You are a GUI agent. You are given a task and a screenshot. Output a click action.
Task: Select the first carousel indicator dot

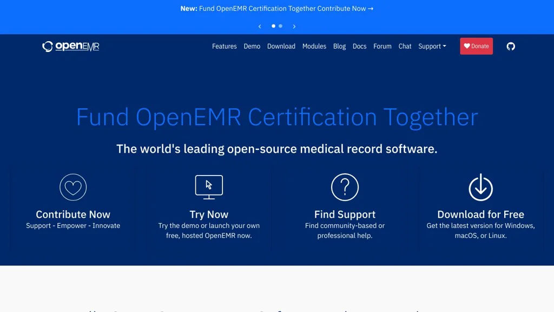click(x=273, y=26)
